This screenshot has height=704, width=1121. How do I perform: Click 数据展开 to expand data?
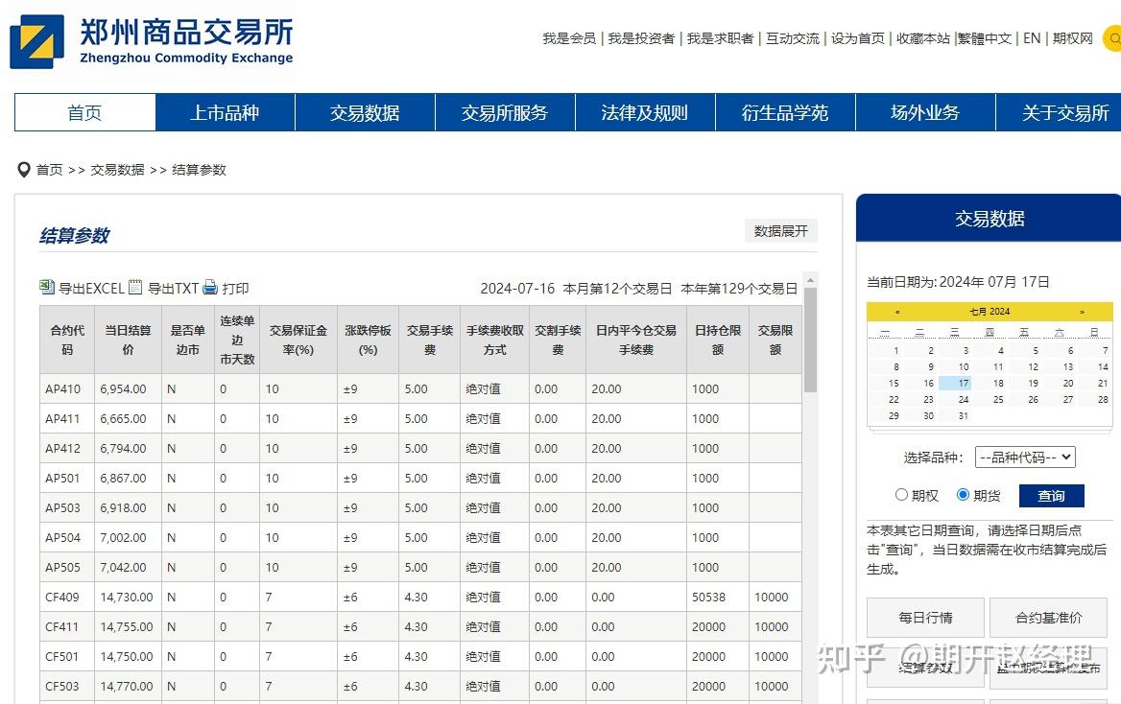coord(779,231)
